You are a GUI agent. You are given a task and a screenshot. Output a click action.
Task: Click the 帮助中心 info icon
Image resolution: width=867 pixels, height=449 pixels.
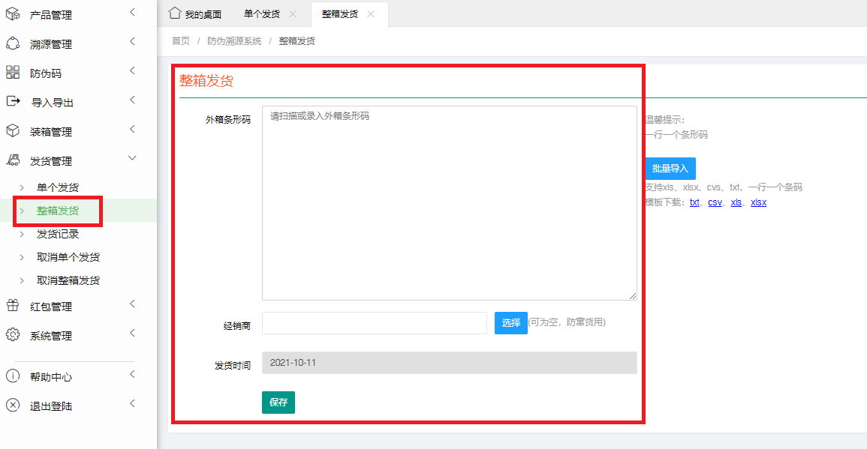point(13,376)
